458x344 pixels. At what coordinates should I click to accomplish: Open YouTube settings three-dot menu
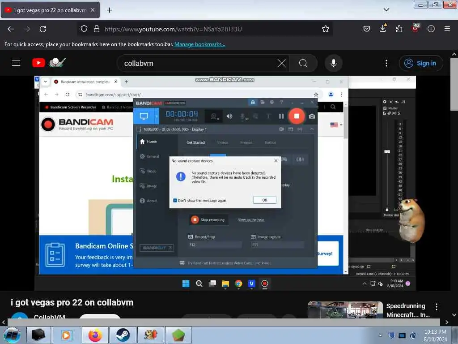(386, 63)
